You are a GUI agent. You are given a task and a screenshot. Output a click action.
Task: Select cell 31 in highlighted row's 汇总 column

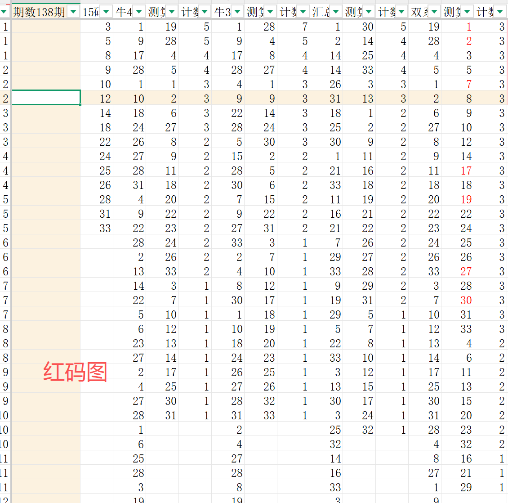pos(326,99)
